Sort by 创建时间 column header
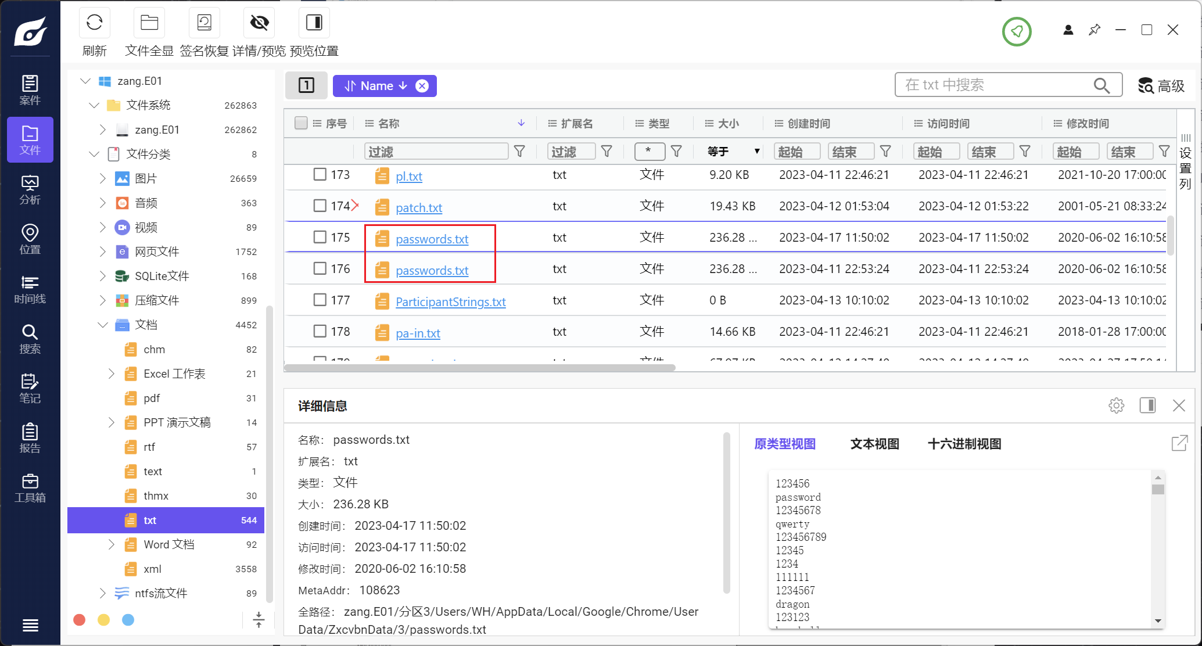Image resolution: width=1202 pixels, height=646 pixels. click(808, 124)
